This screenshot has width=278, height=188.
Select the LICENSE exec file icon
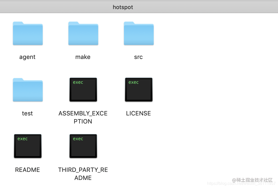[139, 90]
